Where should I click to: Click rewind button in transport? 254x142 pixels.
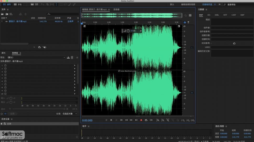(x=126, y=120)
